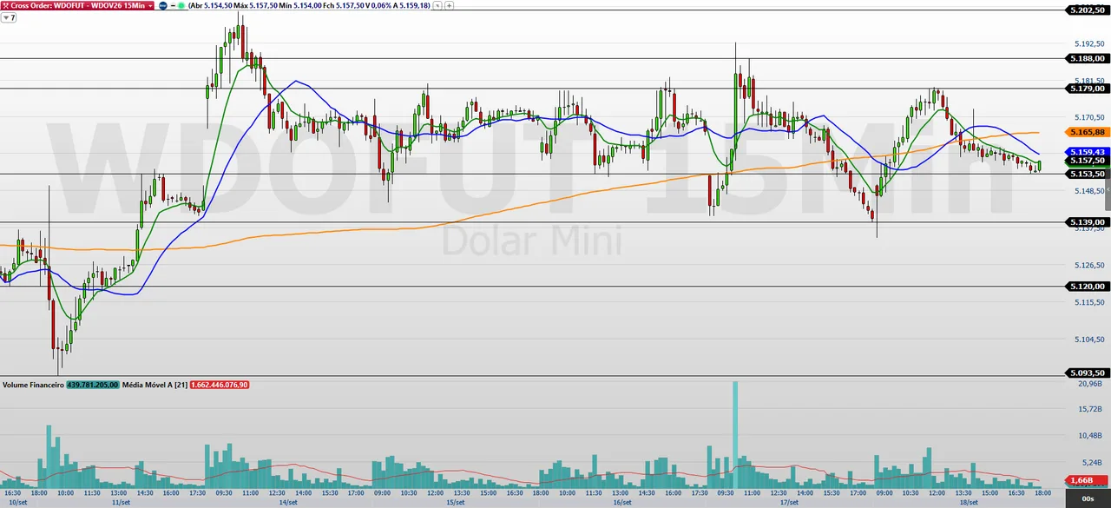Click the 00s candle countdown timer box
The height and width of the screenshot is (508, 1111).
(1088, 498)
